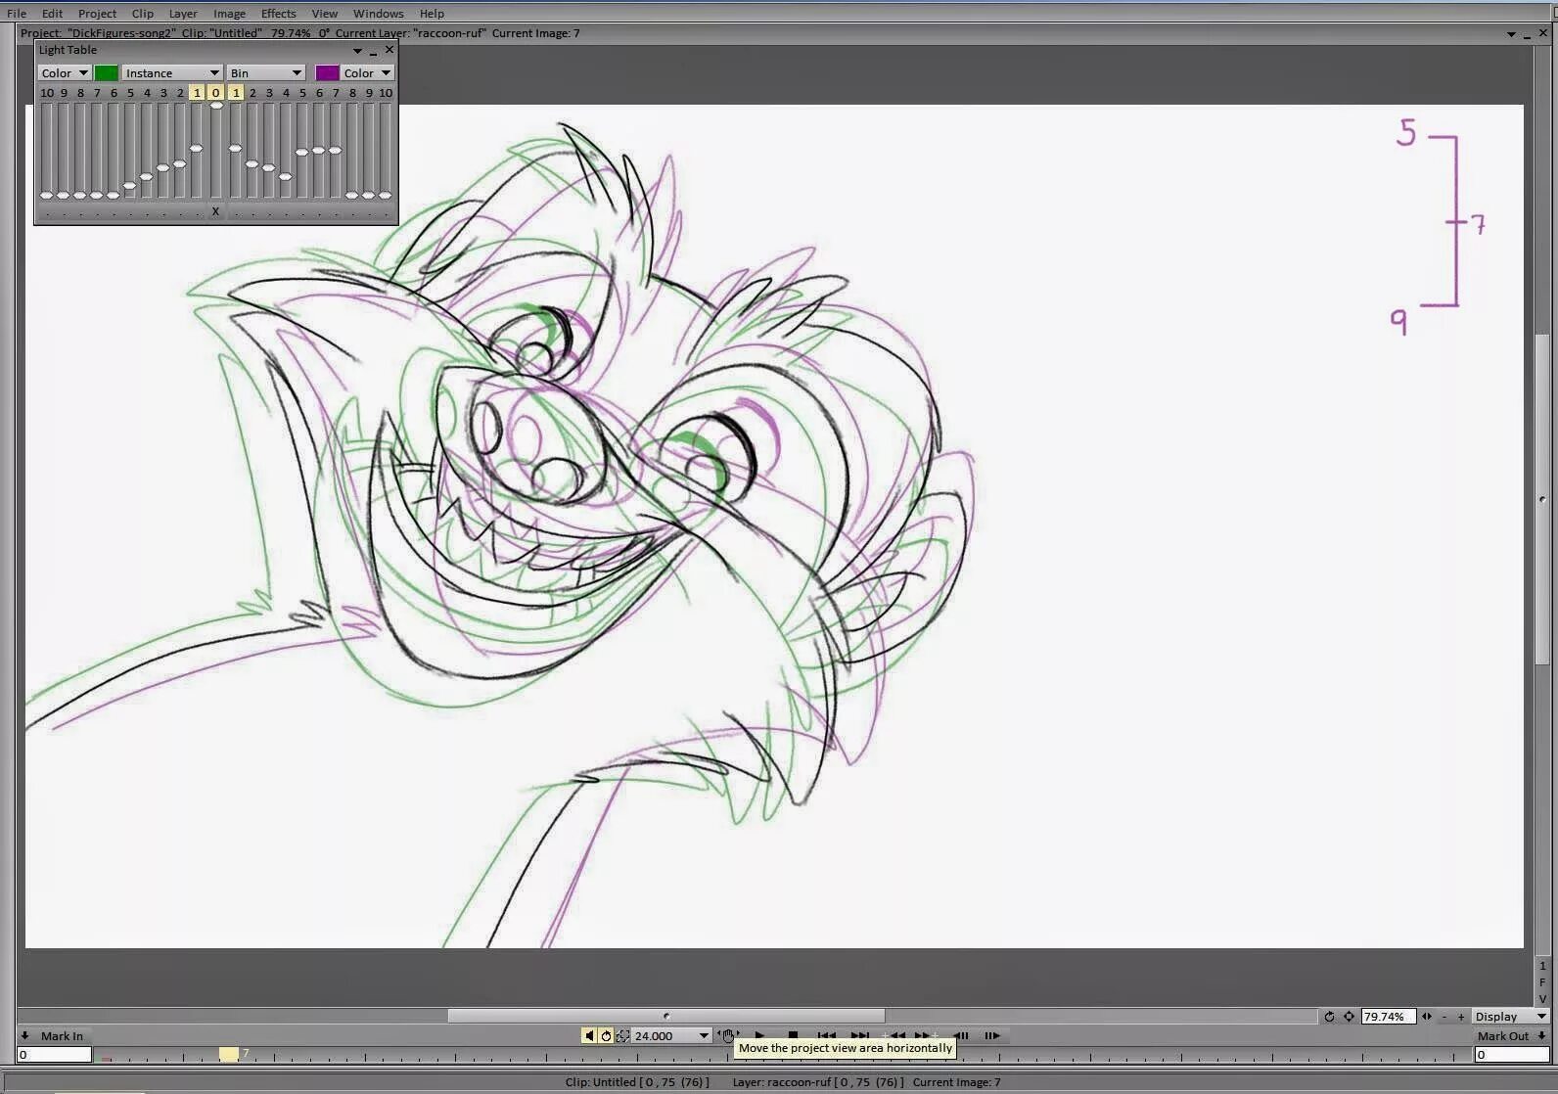Open the Effects menu
This screenshot has width=1558, height=1094.
pyautogui.click(x=278, y=14)
